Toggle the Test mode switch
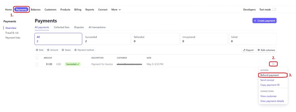Viewport: 296px width, 112px height. 274,10
